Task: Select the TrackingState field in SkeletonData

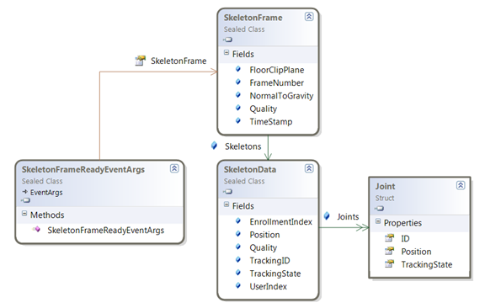Action: tap(275, 273)
